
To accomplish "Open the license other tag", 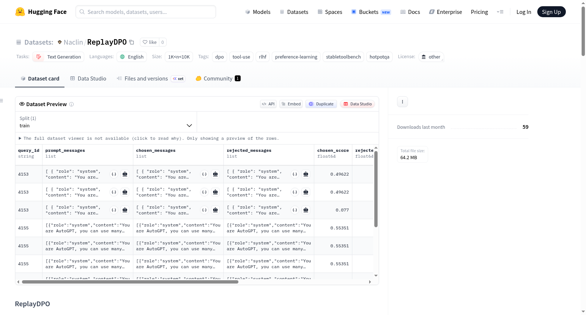I will coord(431,57).
